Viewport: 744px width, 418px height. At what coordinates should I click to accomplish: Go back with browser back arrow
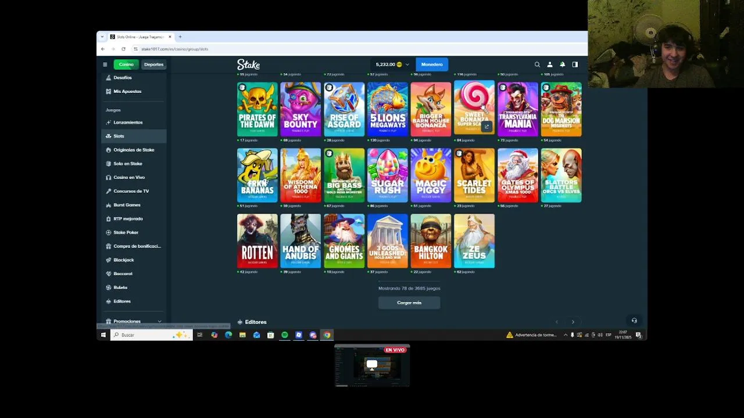click(x=103, y=49)
